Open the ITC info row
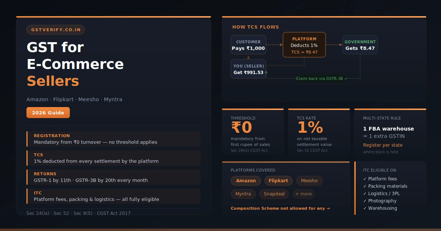Image resolution: width=441 pixels, height=231 pixels. click(114, 196)
